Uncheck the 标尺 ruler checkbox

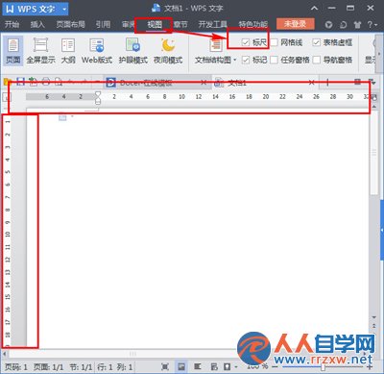pos(246,42)
